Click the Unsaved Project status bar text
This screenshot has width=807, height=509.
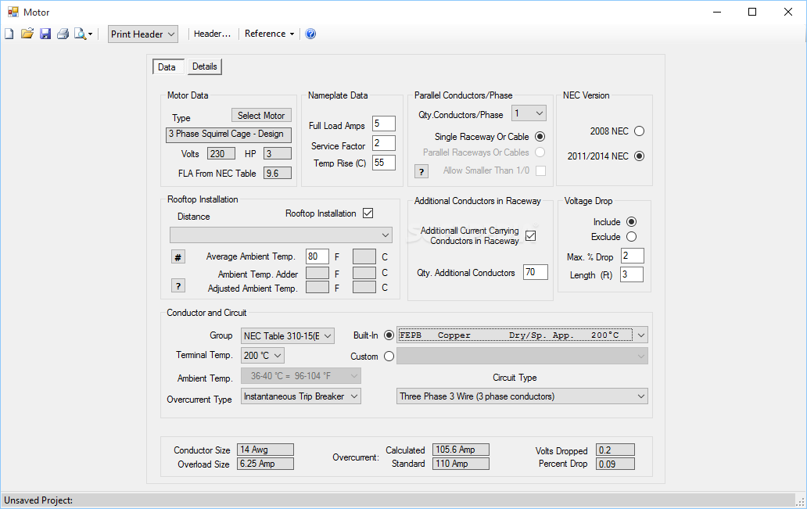[x=38, y=500]
